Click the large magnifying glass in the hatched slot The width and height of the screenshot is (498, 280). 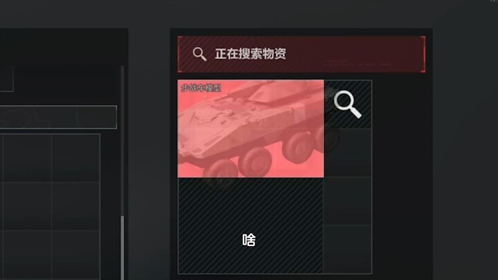coord(347,104)
